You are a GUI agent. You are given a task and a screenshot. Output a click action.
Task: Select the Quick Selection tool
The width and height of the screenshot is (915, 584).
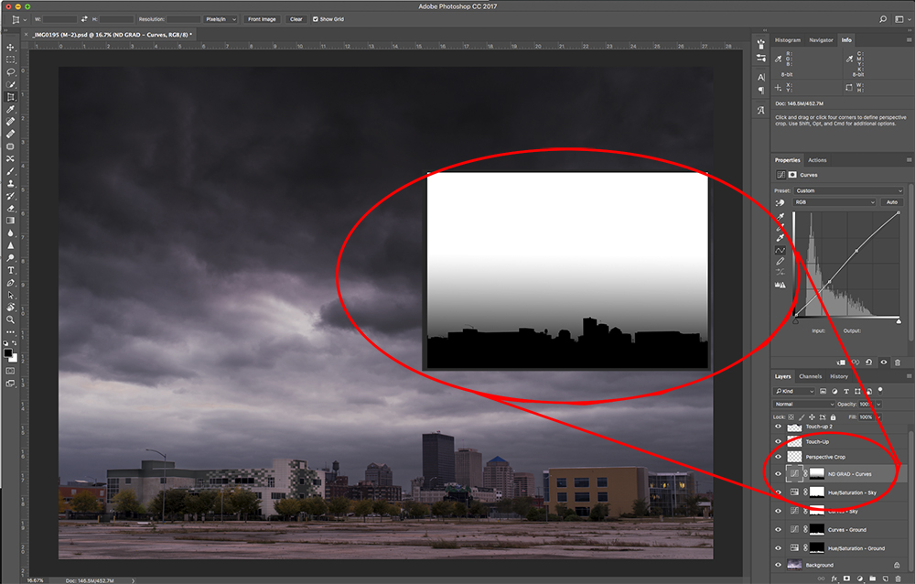click(10, 85)
